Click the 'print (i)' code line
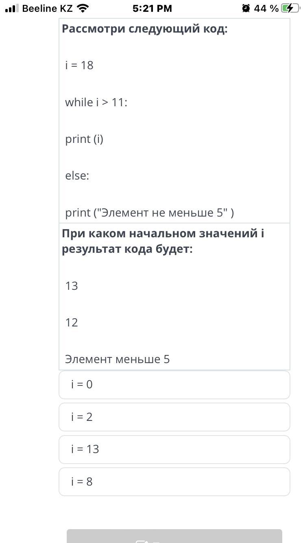 84,139
